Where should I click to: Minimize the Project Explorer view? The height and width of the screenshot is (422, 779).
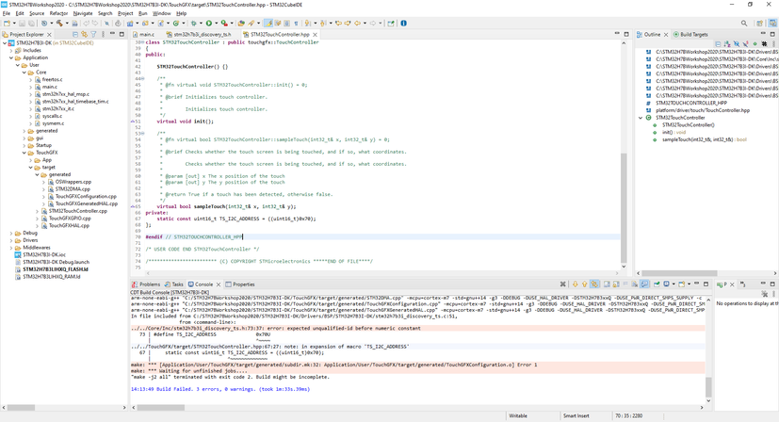point(113,34)
